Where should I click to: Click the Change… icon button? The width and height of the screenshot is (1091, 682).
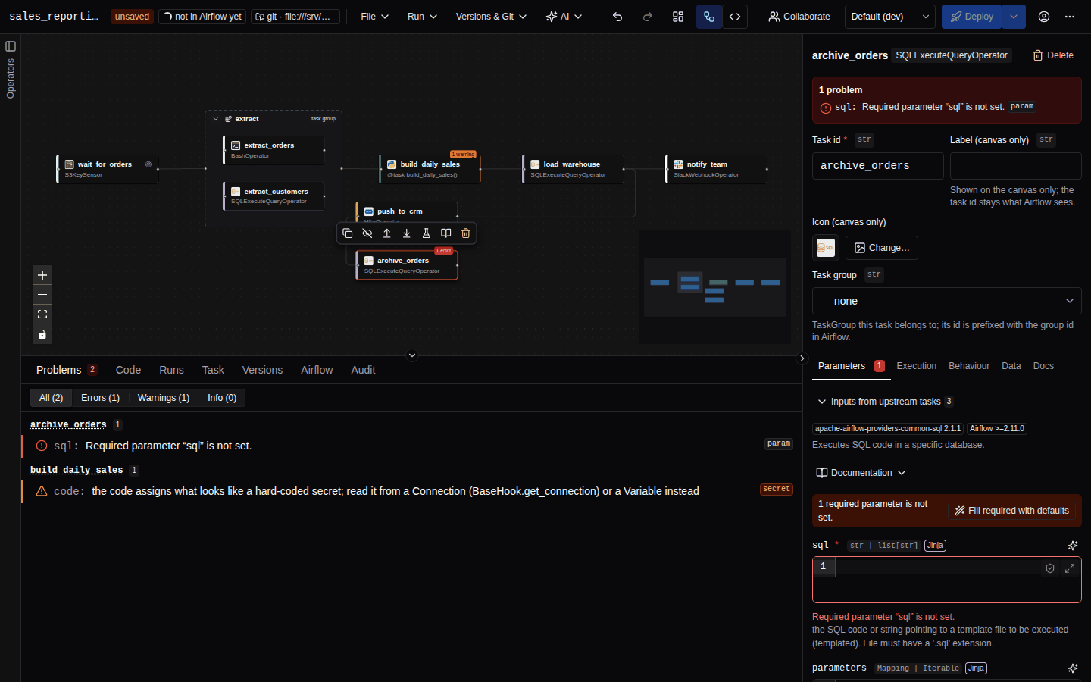tap(882, 248)
